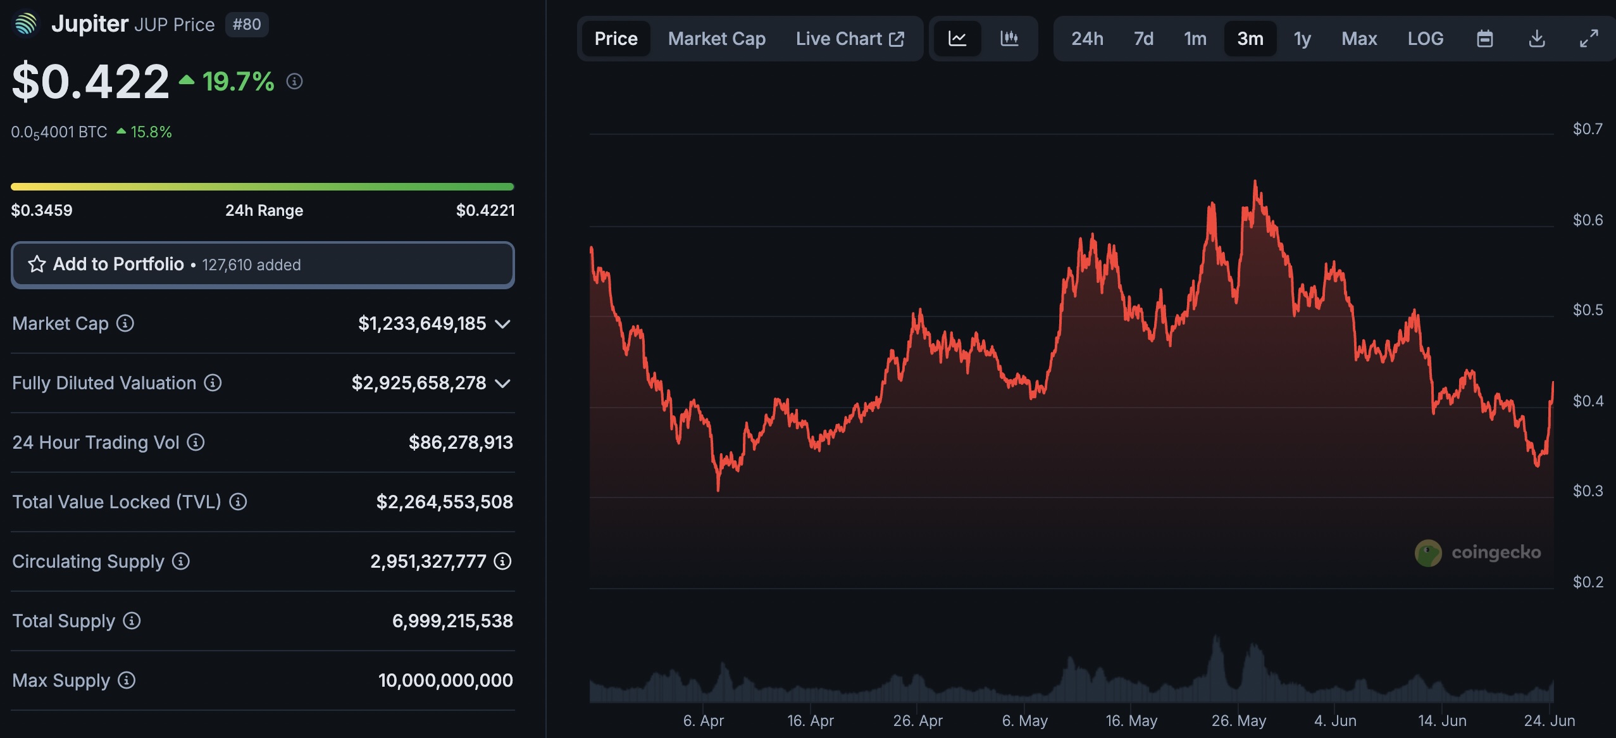Click total supply value 6,999,215,538
Screen dimensions: 1616x738
(x=452, y=621)
